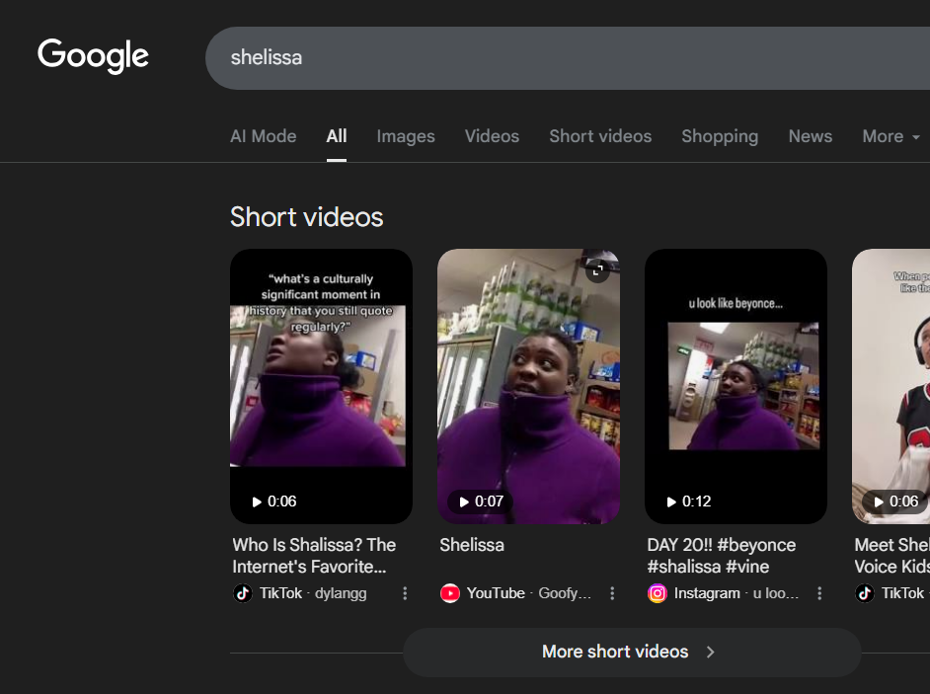Click the TikTok icon under first video
Viewport: 930px width, 694px height.
click(x=243, y=593)
